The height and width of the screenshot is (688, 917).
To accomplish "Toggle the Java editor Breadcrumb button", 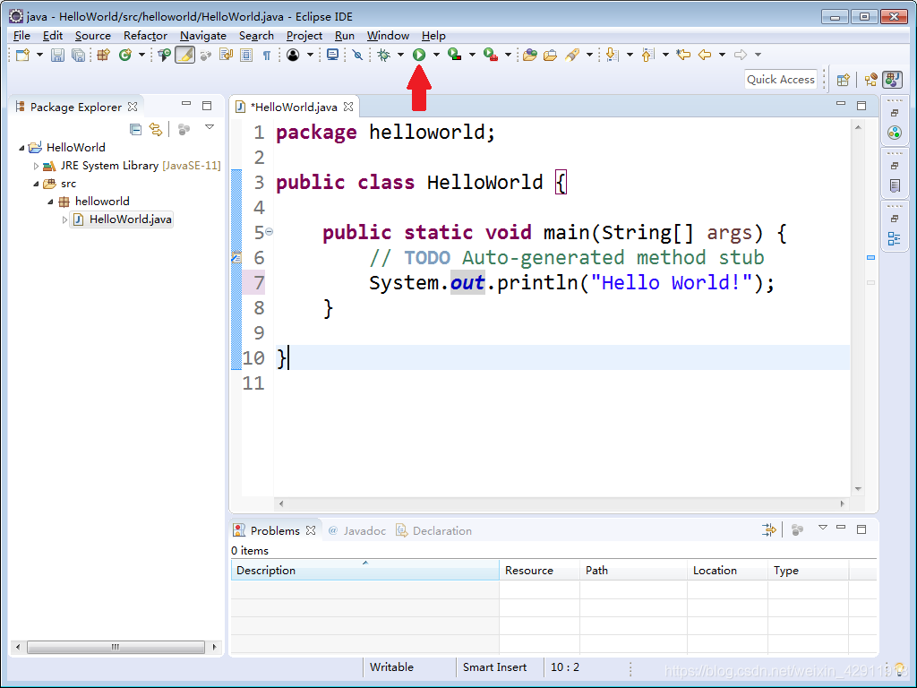I will click(x=165, y=55).
